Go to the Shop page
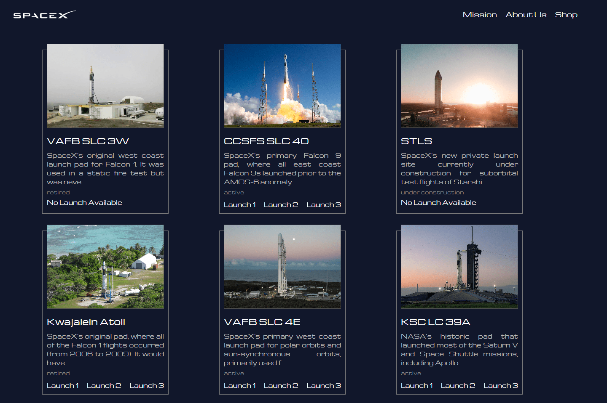 tap(566, 15)
